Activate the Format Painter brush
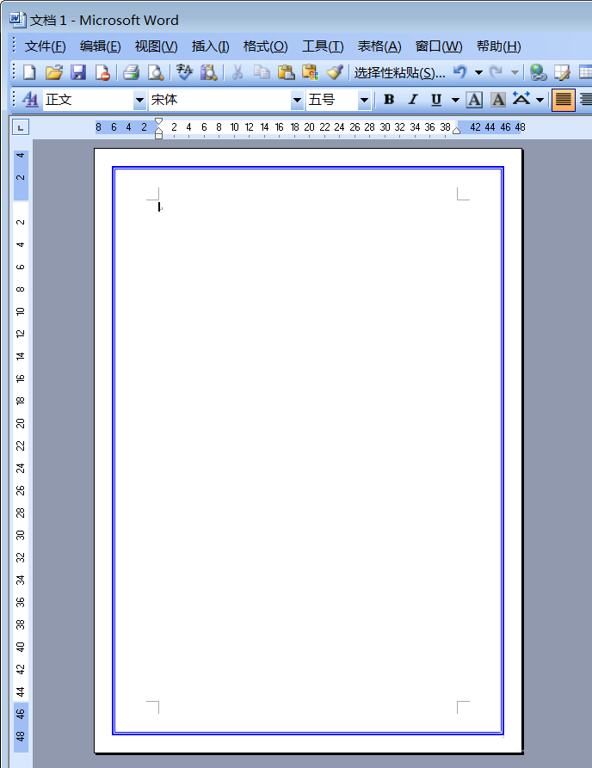This screenshot has height=768, width=592. (x=335, y=72)
